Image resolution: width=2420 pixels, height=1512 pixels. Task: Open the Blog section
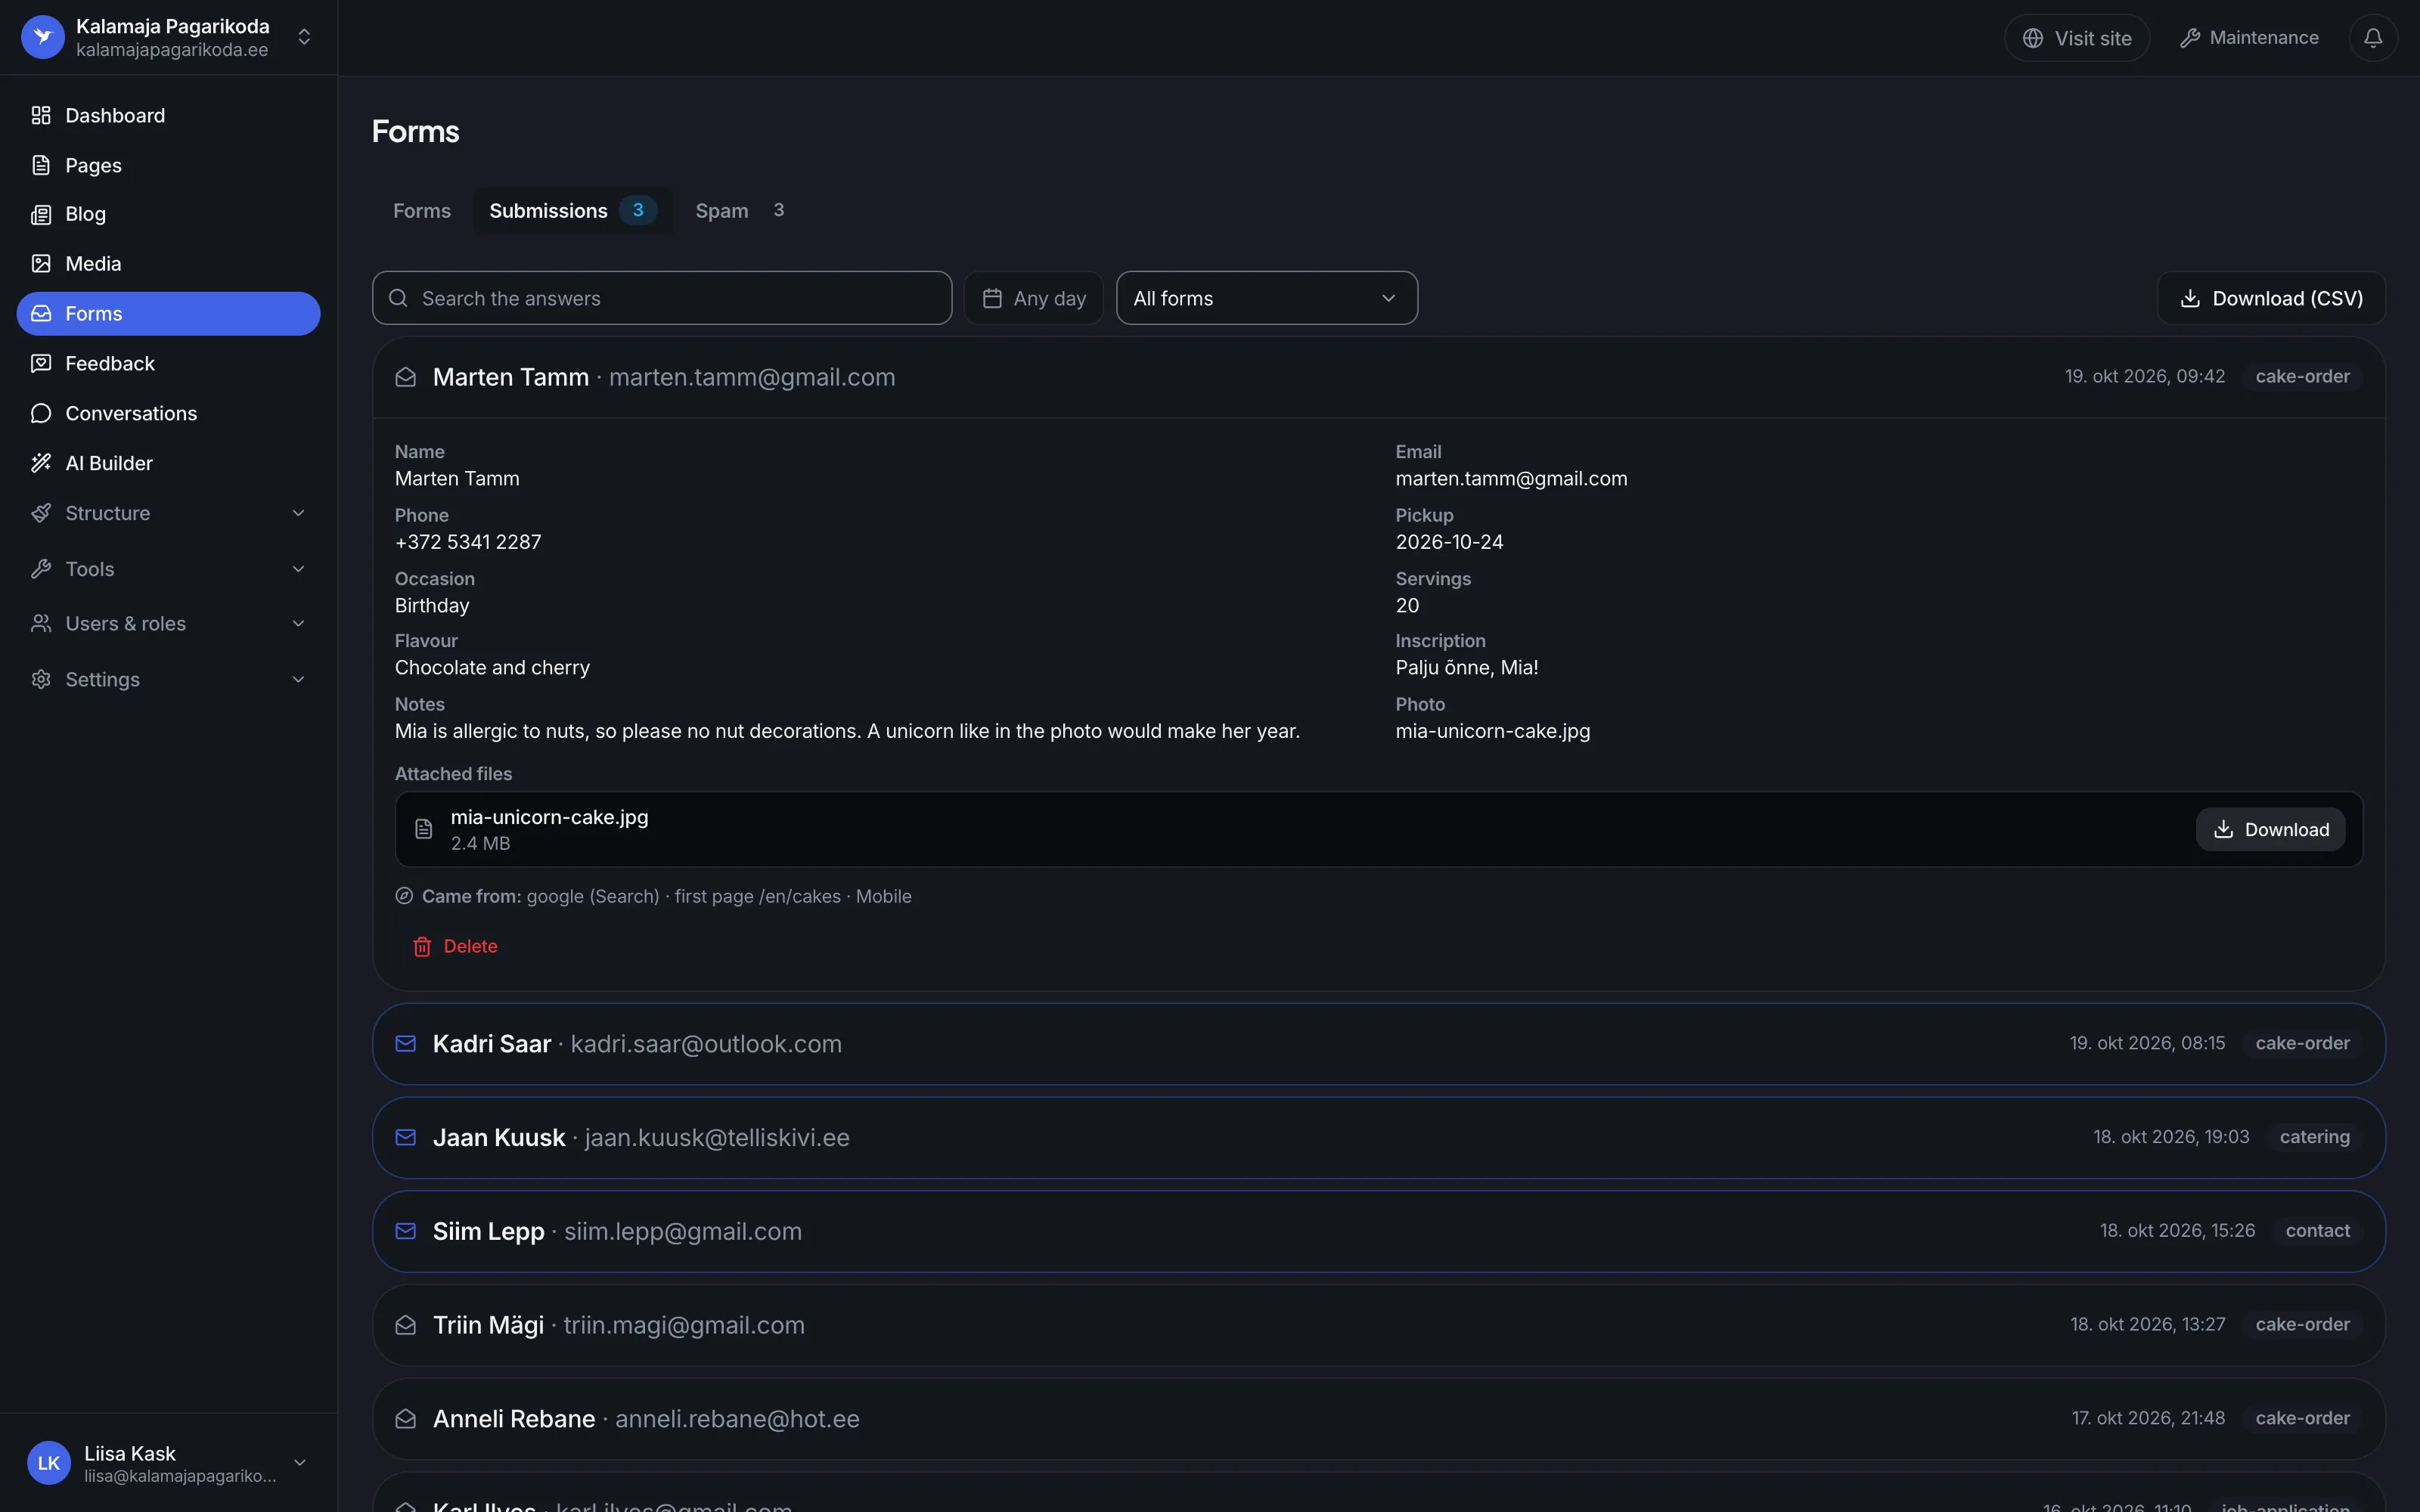168,214
